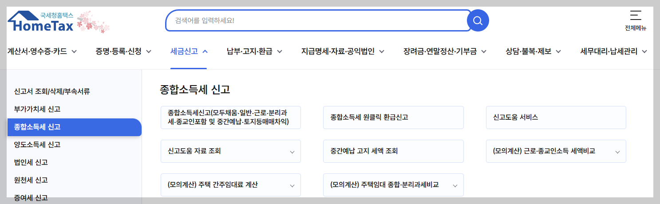Open 신고도움 서비스 button
Image resolution: width=660 pixels, height=204 pixels.
point(556,118)
